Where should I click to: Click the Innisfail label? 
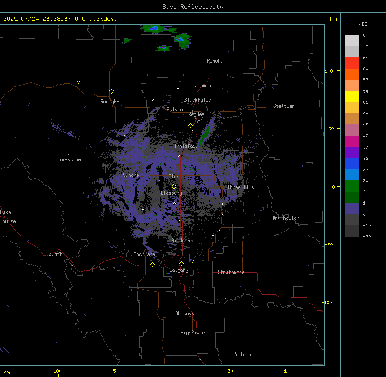(x=186, y=146)
